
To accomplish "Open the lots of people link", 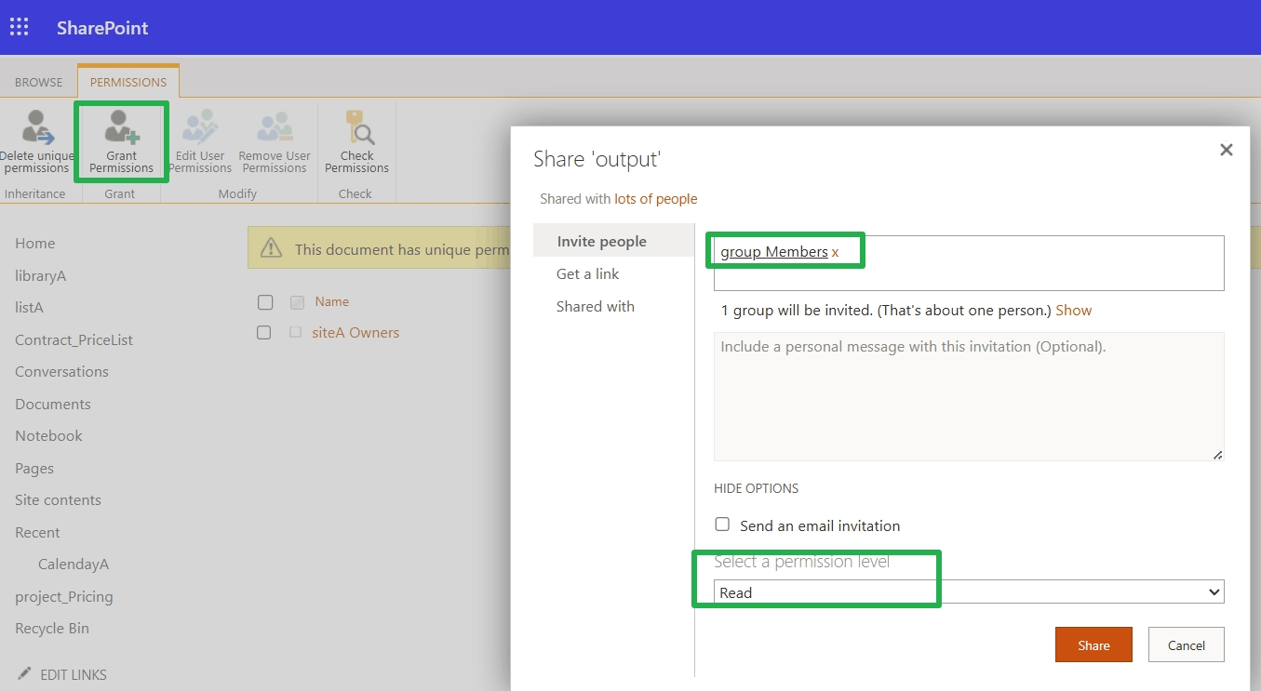I will pos(654,199).
